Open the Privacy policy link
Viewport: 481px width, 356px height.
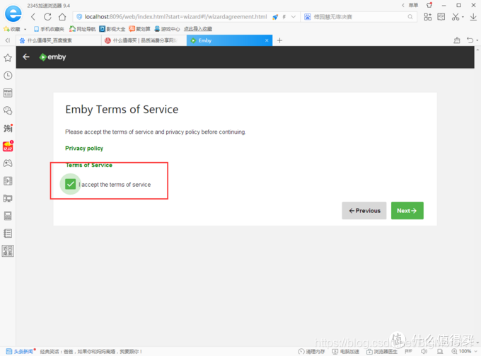click(x=84, y=148)
